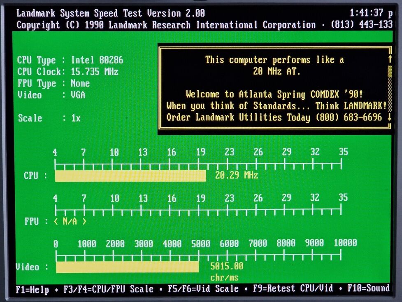Click the CPU Type Intel 80286 line

(70, 60)
